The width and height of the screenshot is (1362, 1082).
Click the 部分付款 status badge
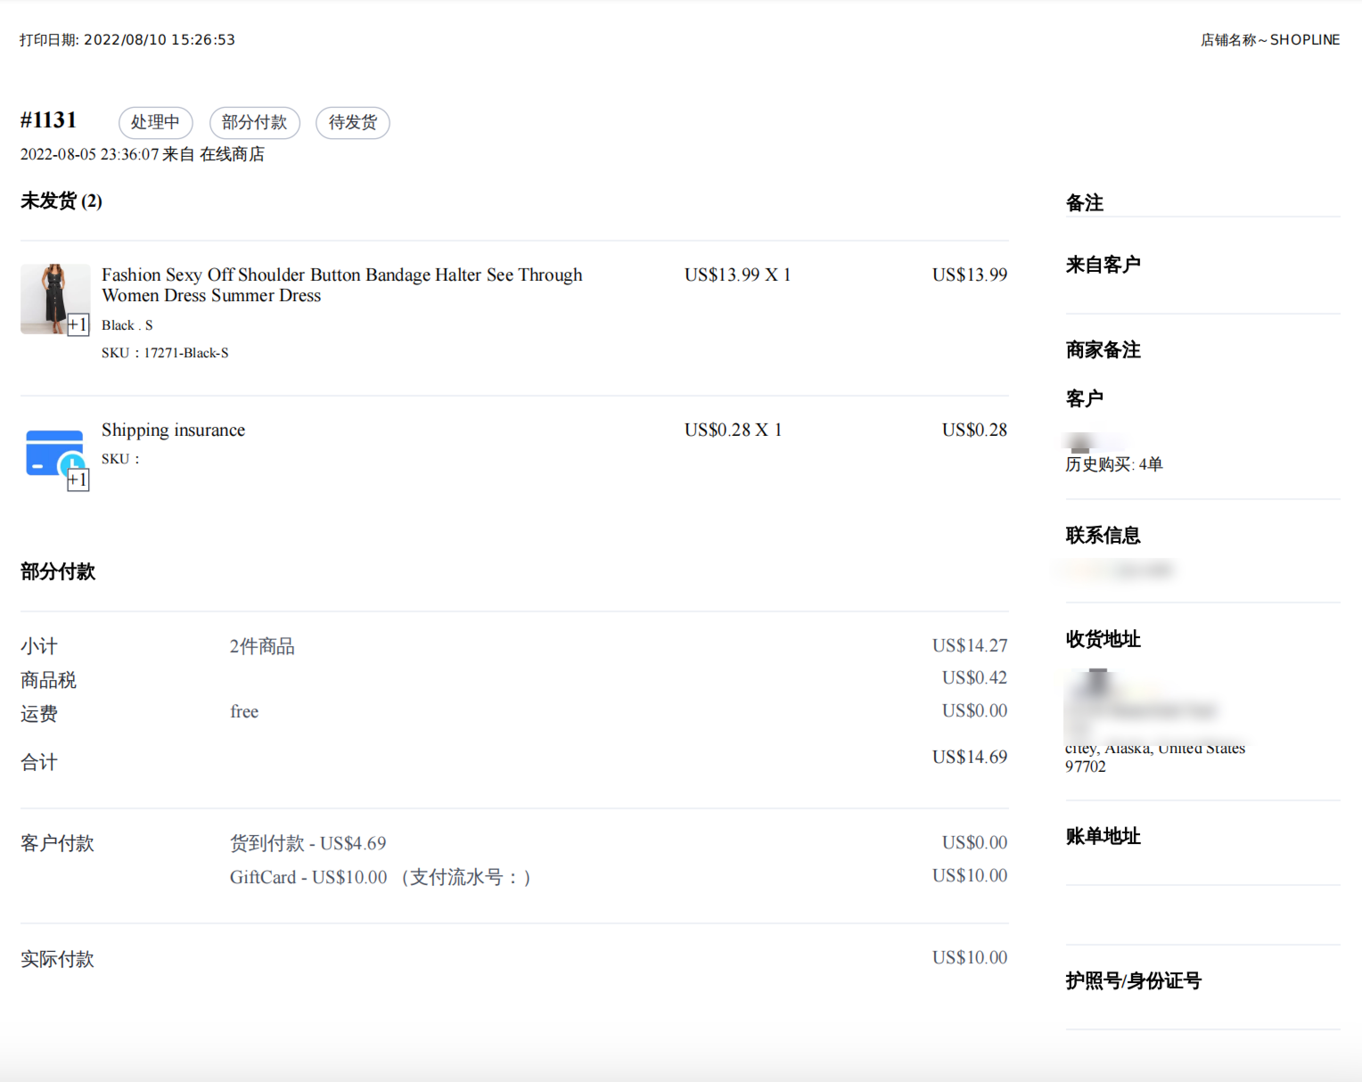pos(254,123)
